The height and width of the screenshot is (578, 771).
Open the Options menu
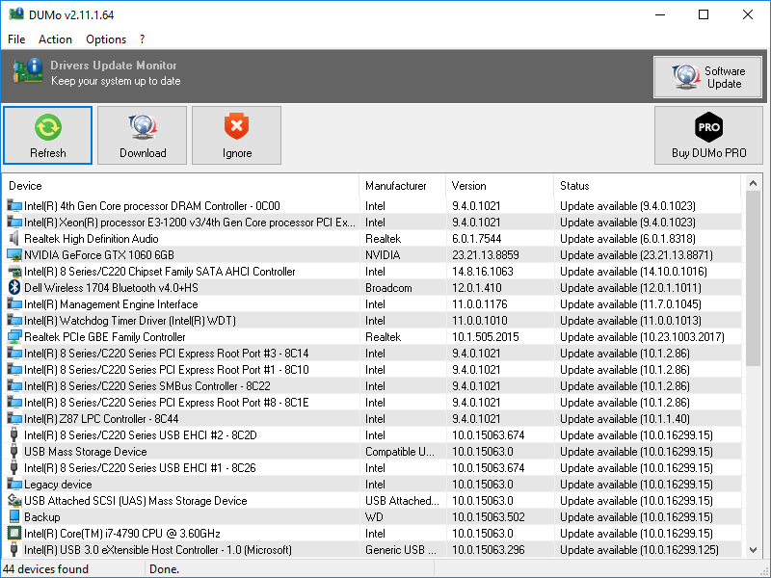pos(106,39)
